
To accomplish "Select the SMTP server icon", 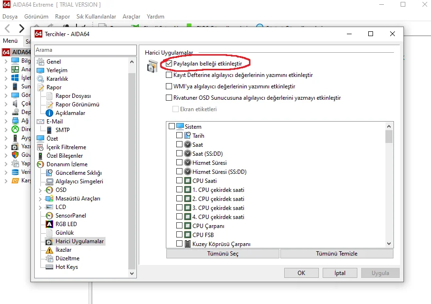I will coord(49,130).
